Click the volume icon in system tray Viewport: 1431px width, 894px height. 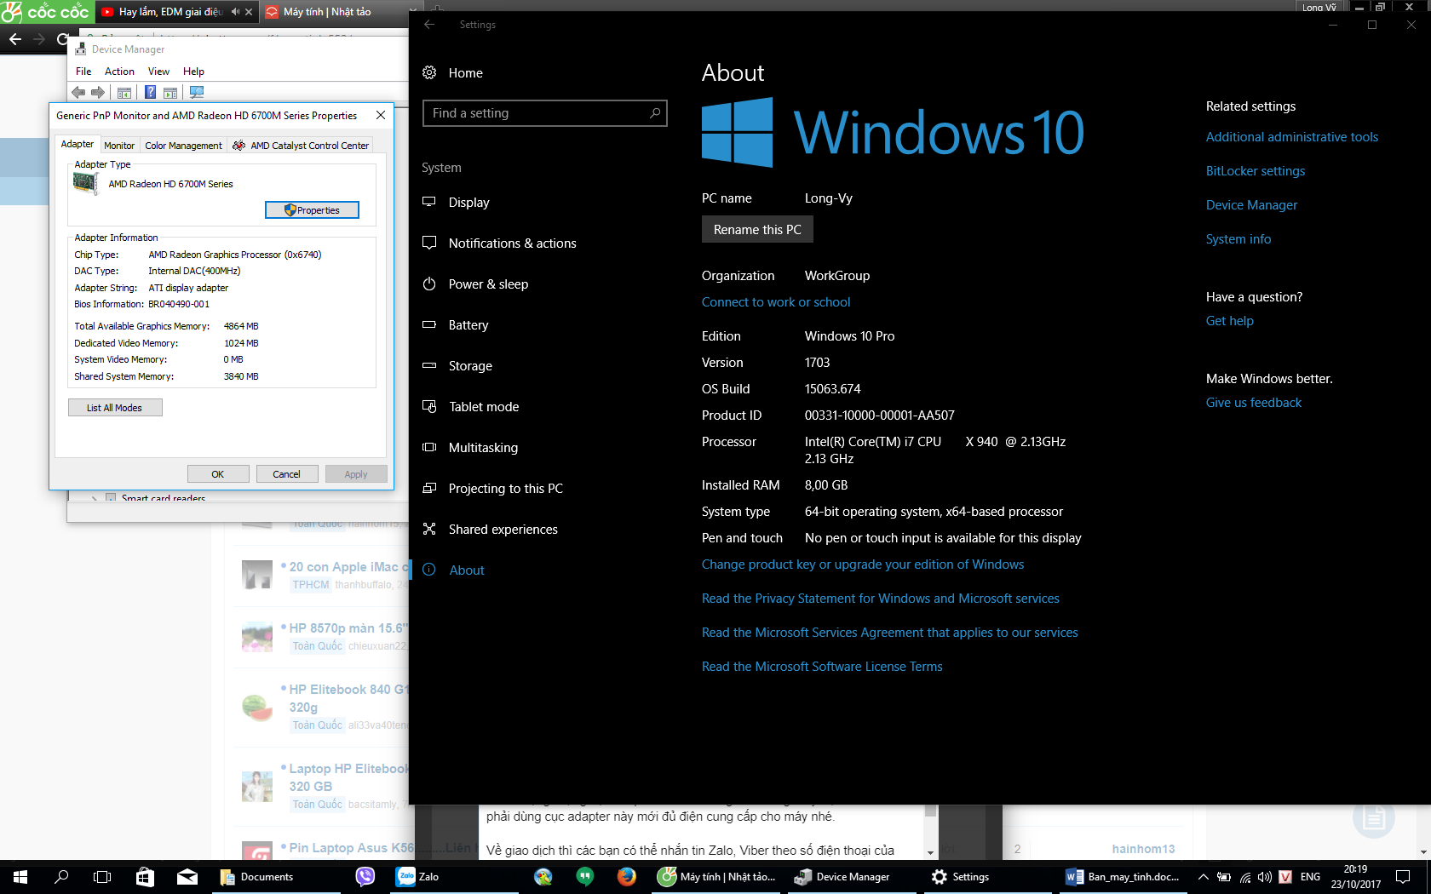[x=1265, y=877]
